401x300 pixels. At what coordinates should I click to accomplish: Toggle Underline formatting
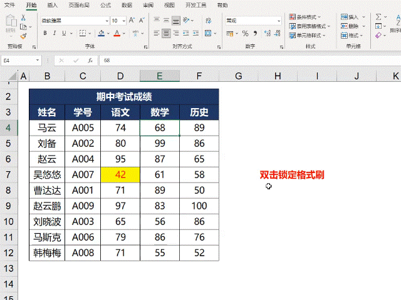point(64,33)
